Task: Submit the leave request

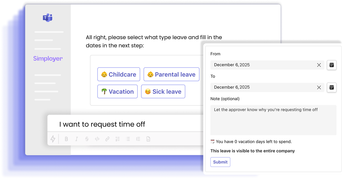Action: point(220,162)
